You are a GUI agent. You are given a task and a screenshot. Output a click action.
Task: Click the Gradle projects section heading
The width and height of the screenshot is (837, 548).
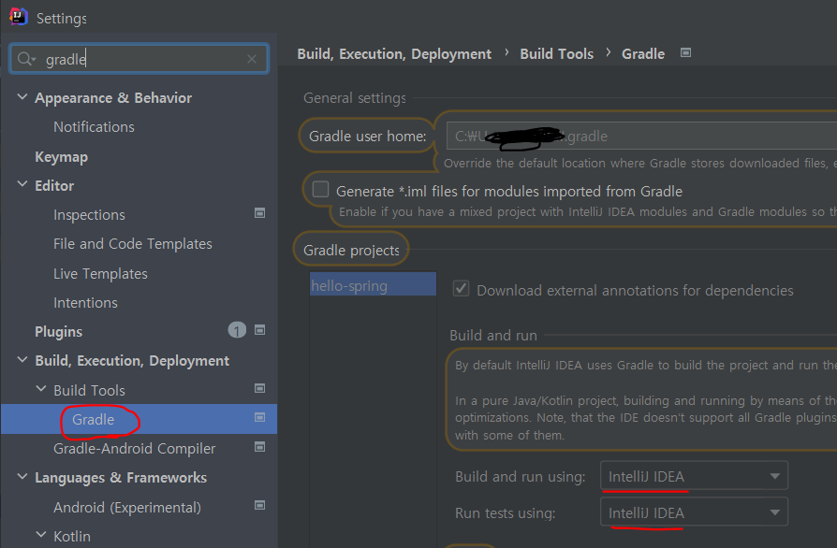351,250
